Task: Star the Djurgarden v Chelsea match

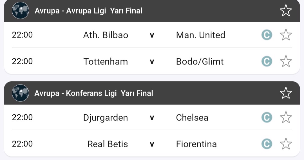Action: click(x=286, y=117)
